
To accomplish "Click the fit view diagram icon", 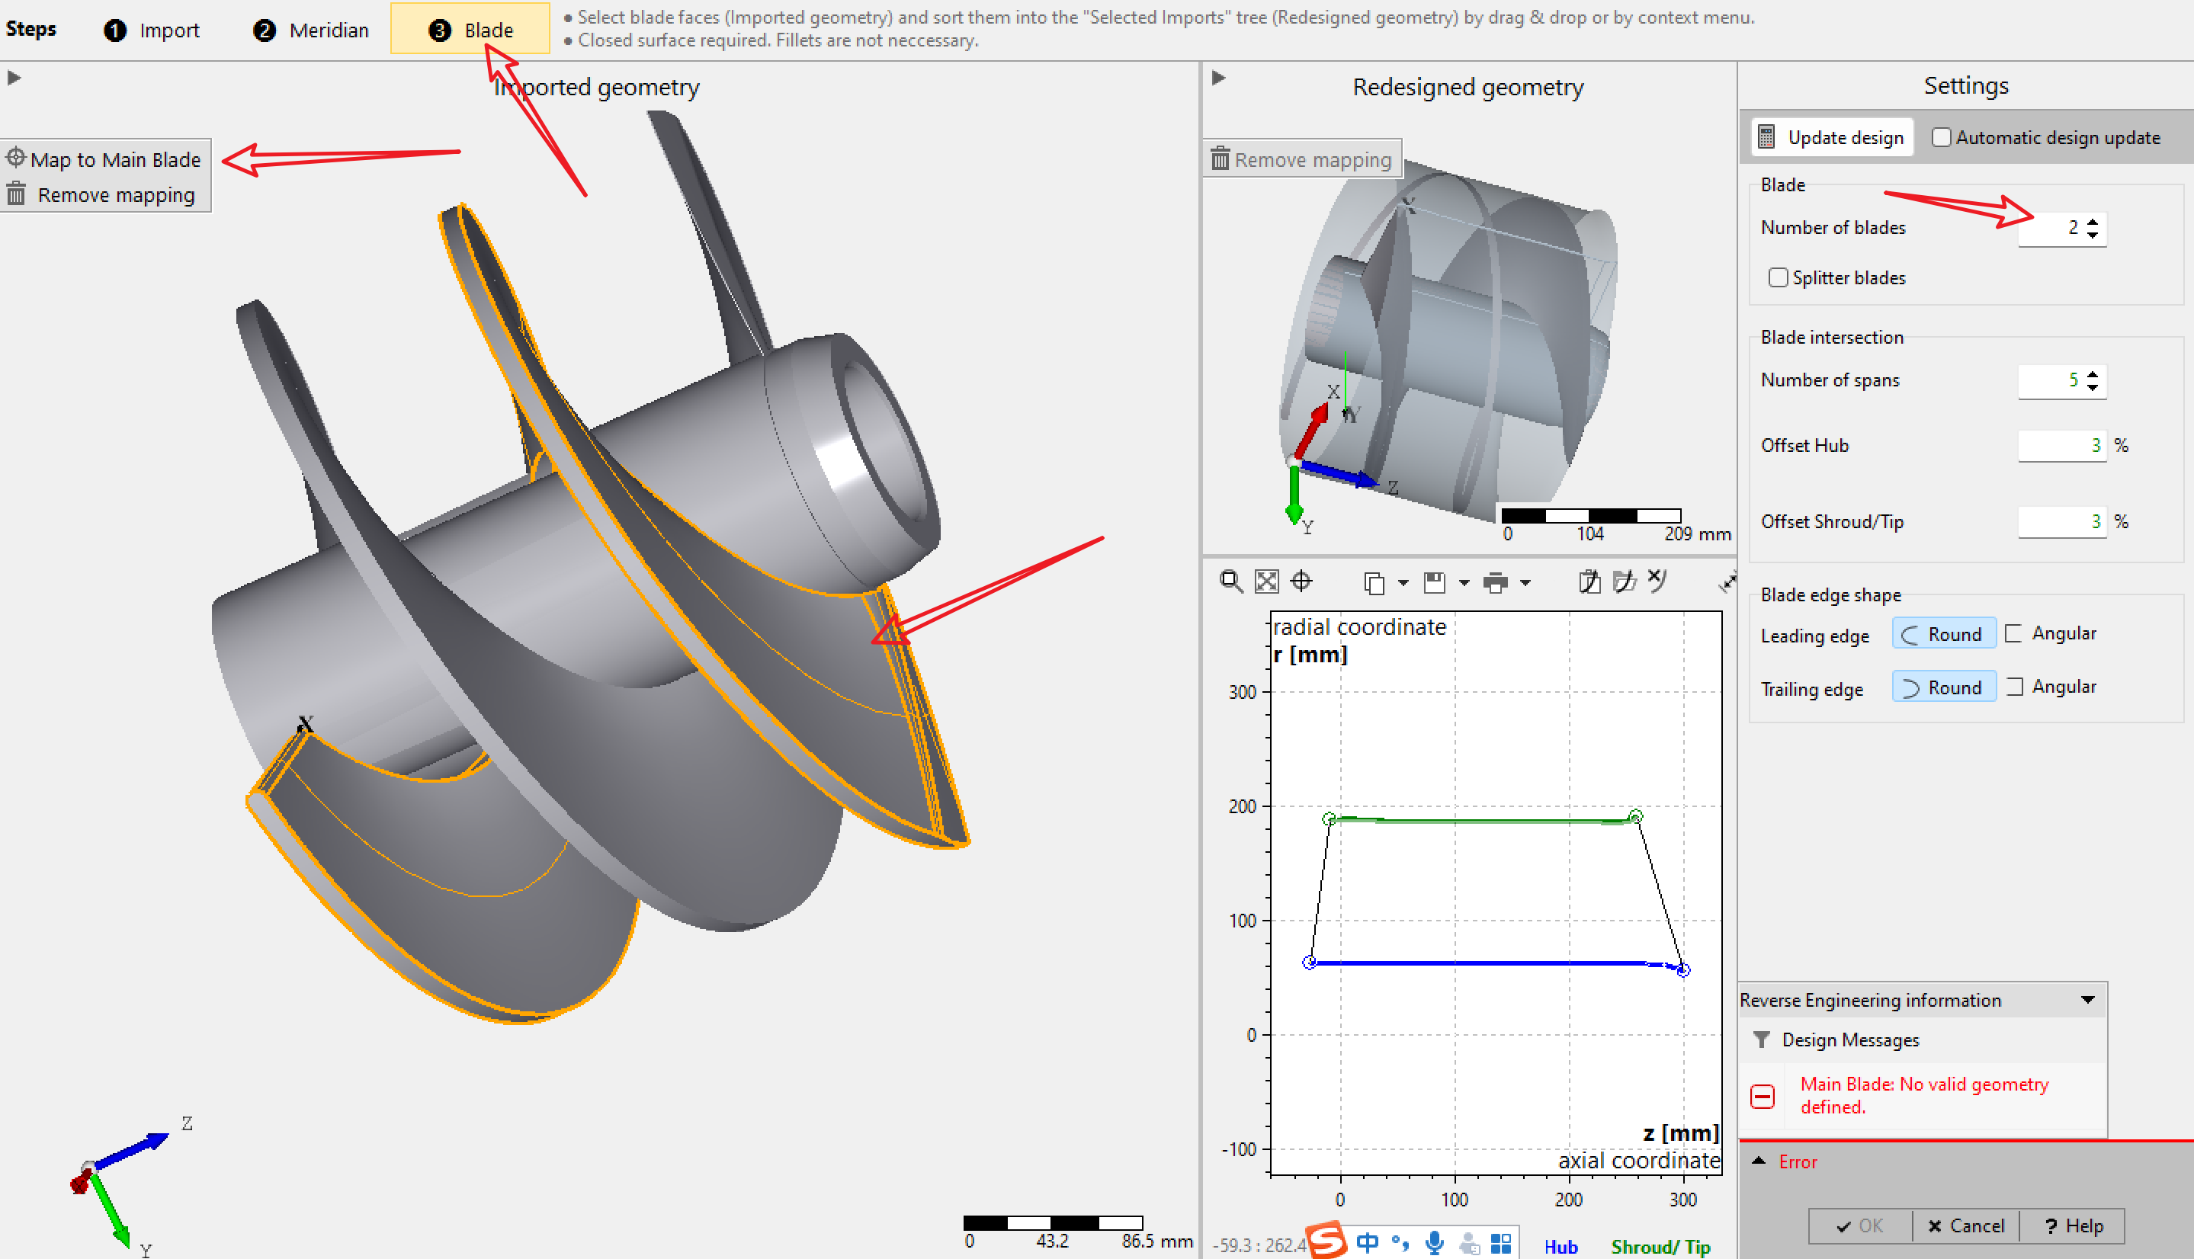I will tap(1266, 581).
